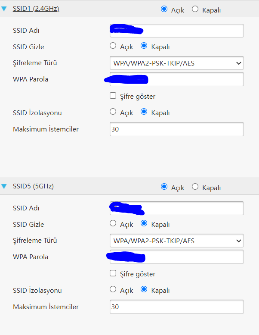Tick Şifre göster checkbox under SSID5
259x335 pixels.
113,273
